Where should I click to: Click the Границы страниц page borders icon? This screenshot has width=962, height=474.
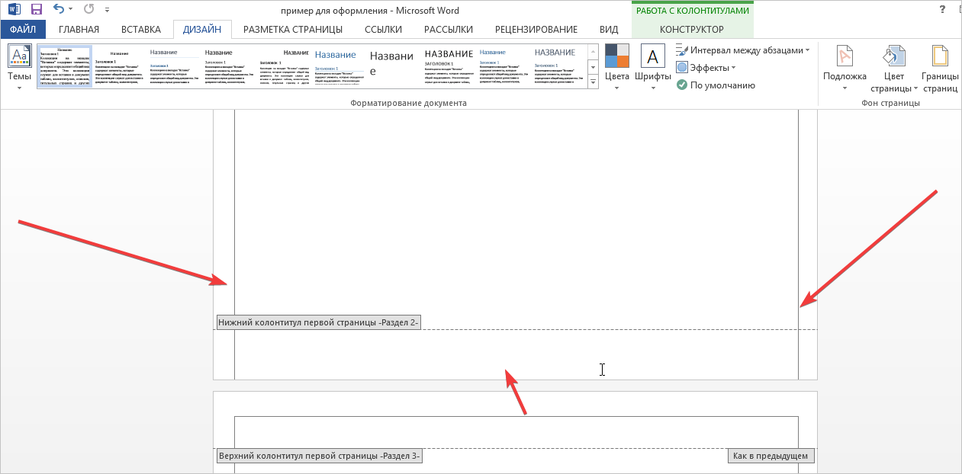click(940, 66)
